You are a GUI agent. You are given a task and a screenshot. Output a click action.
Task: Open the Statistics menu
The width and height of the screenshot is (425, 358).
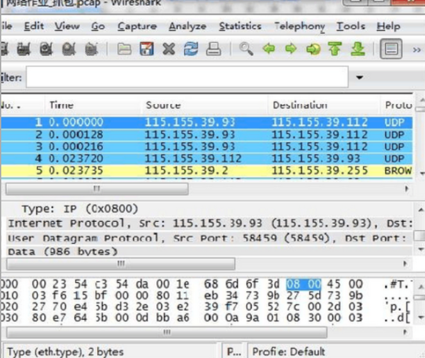[x=240, y=26]
